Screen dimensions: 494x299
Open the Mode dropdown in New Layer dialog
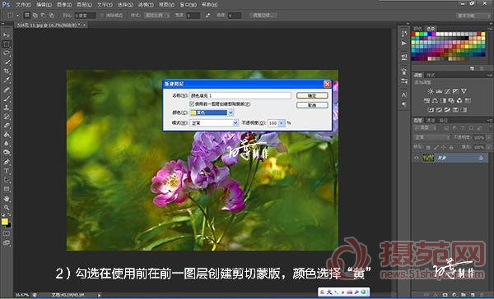[235, 123]
